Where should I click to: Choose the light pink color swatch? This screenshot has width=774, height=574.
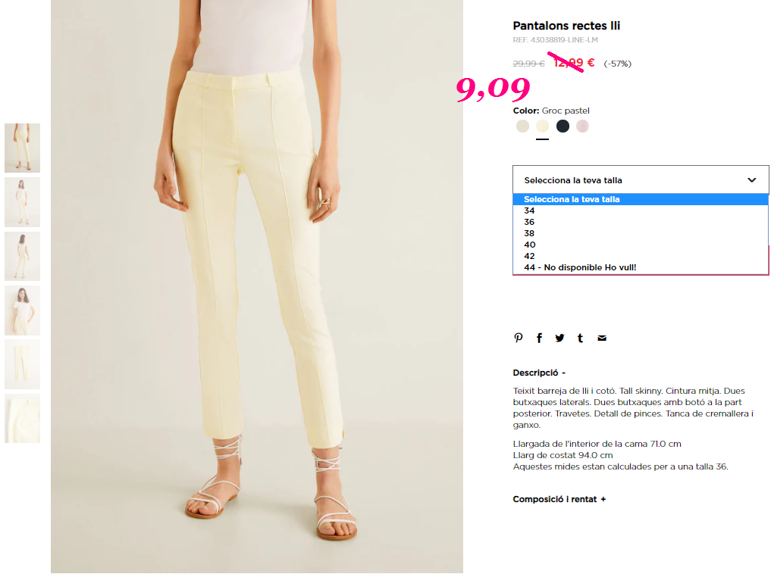point(582,126)
